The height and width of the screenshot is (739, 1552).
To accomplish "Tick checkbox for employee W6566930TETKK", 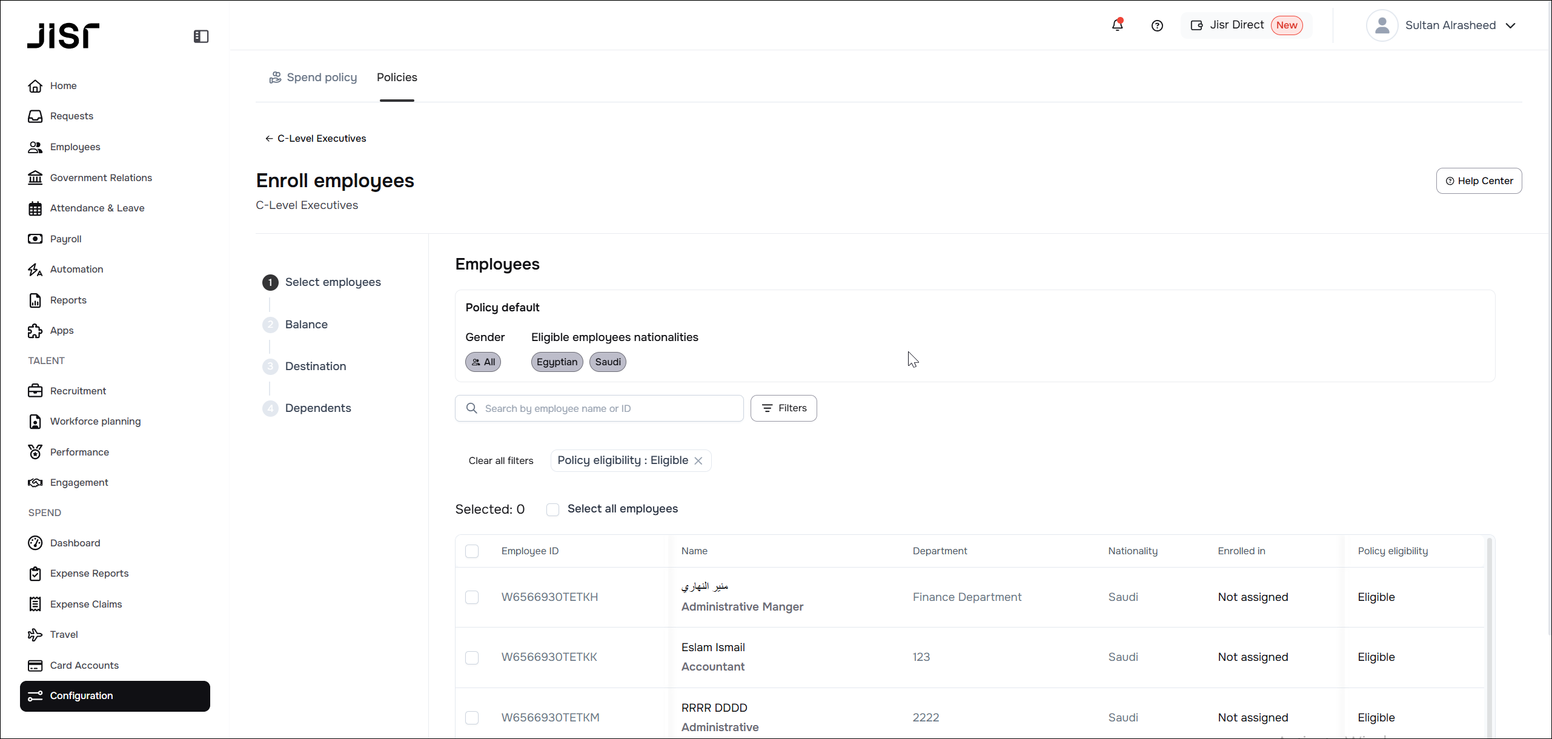I will (472, 657).
